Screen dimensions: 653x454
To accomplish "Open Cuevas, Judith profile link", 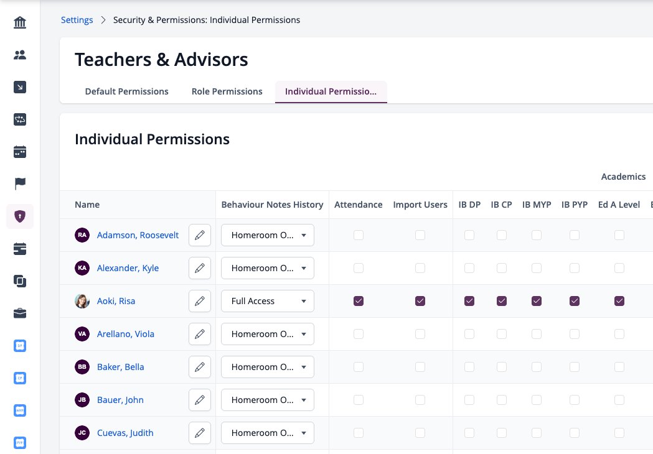I will click(x=125, y=433).
